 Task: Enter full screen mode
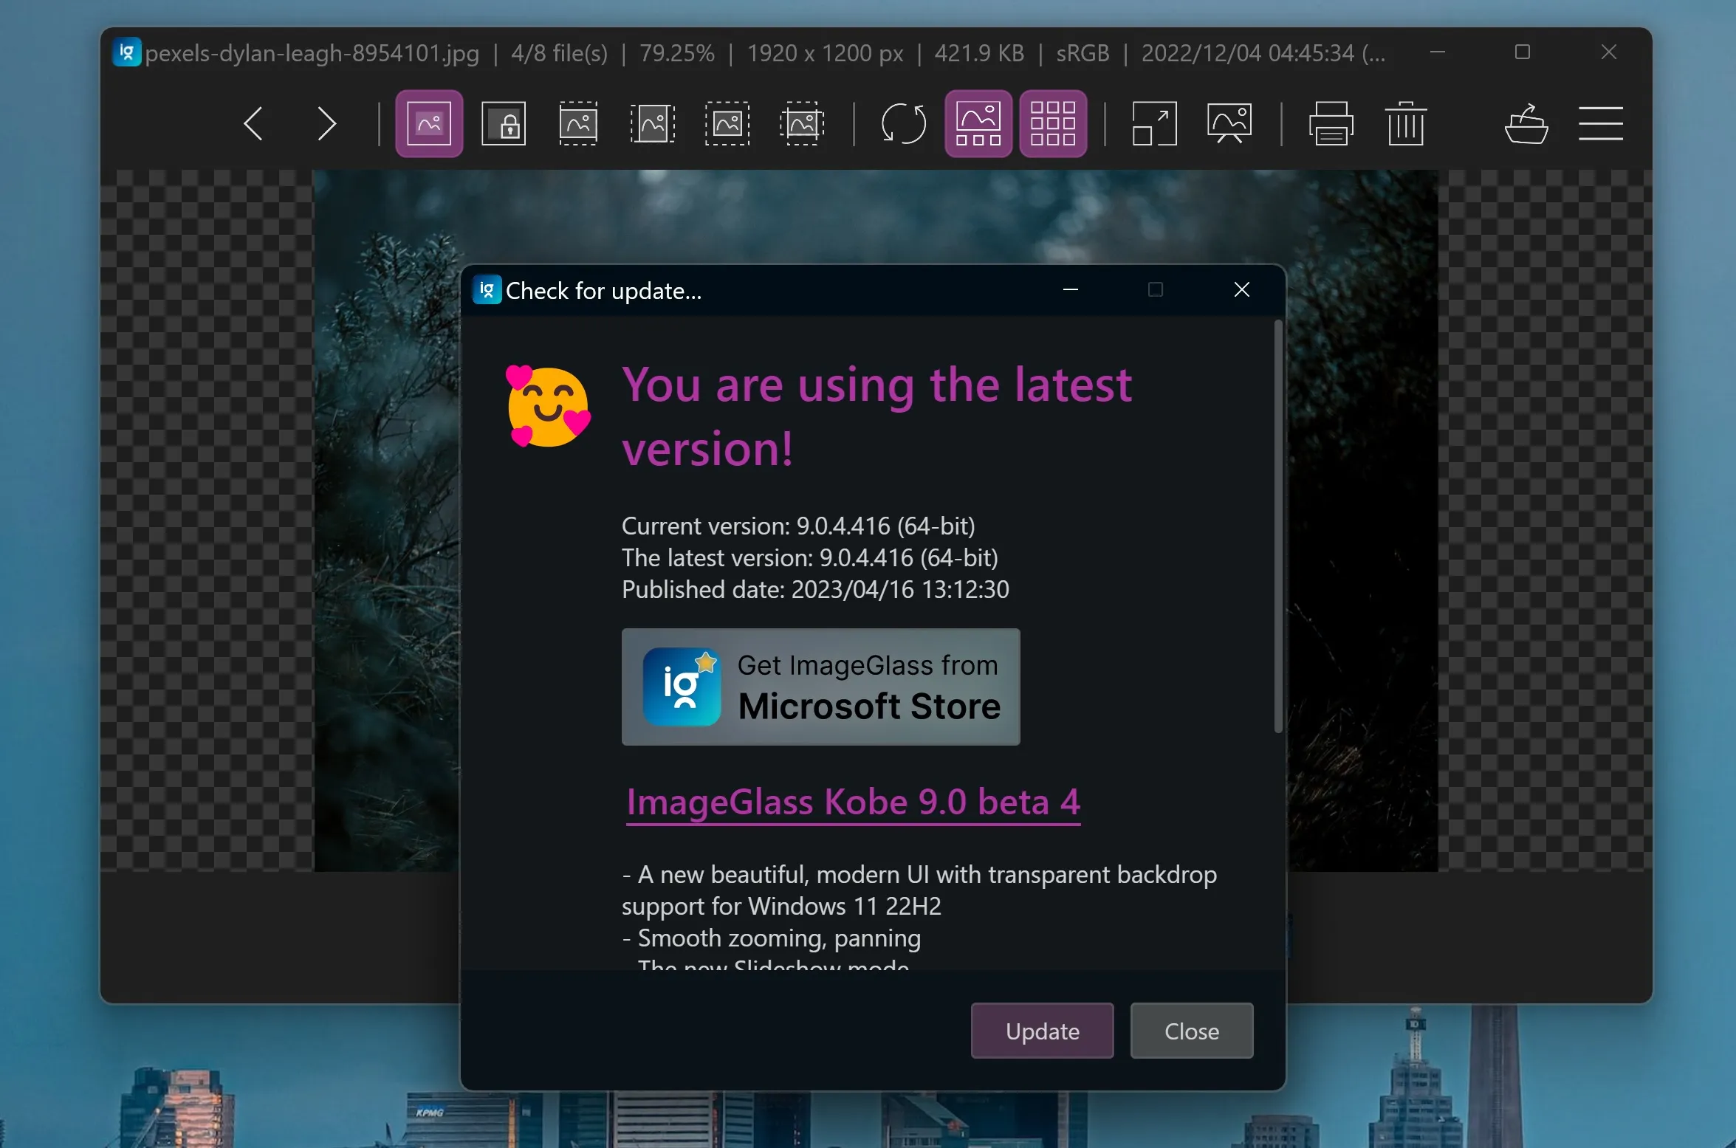coord(1154,123)
